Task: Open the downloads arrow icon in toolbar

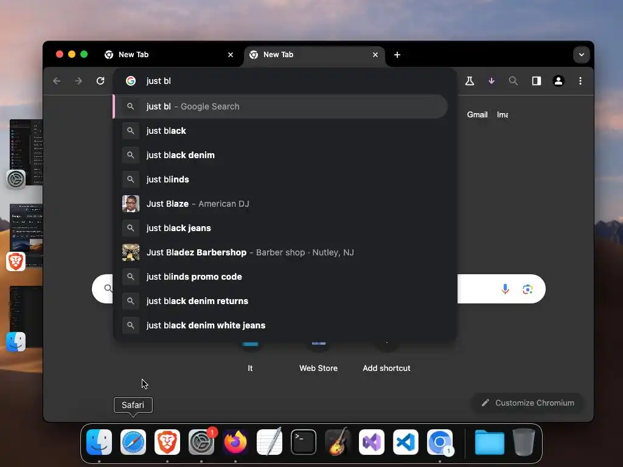Action: click(492, 81)
